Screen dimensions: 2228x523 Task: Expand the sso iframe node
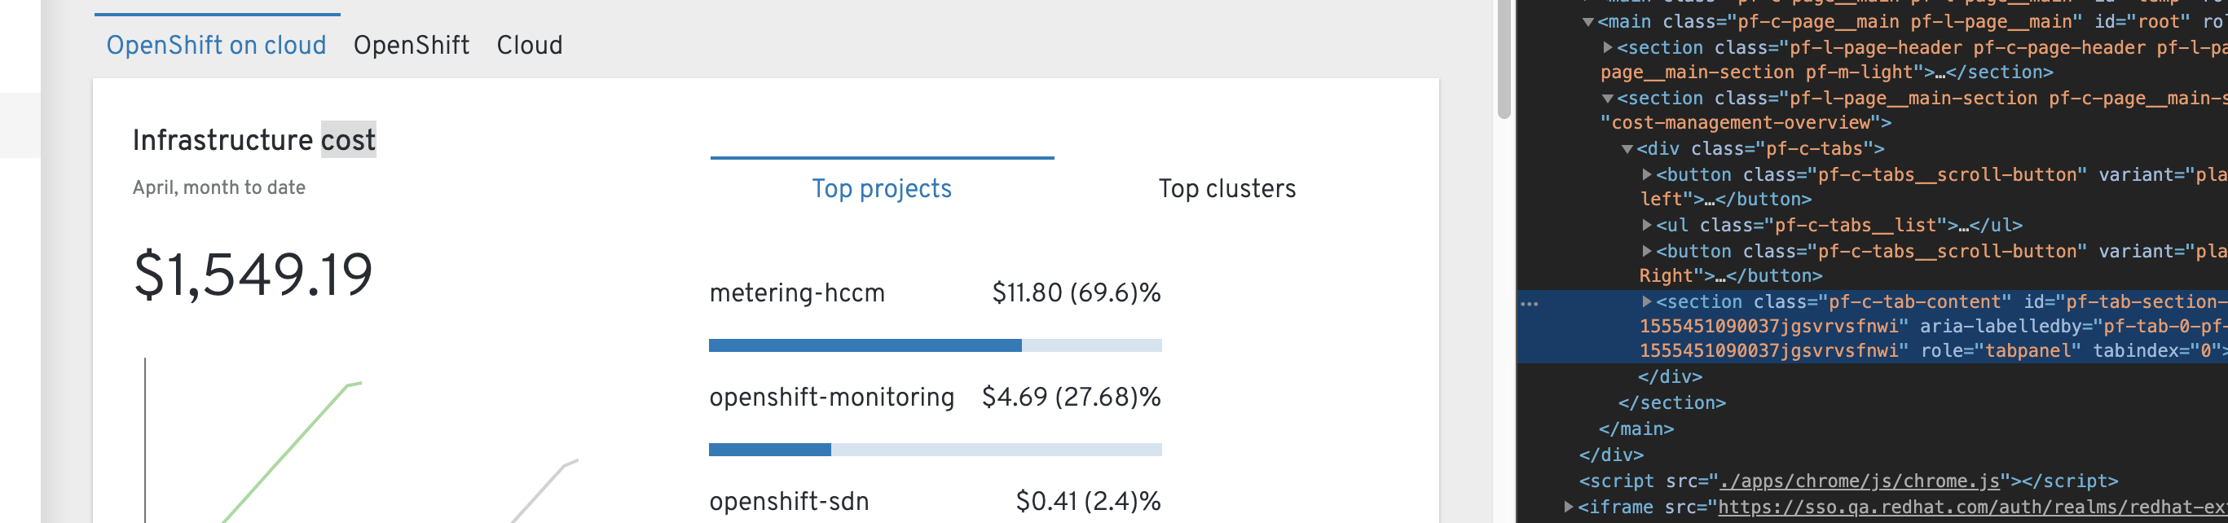(x=1569, y=507)
